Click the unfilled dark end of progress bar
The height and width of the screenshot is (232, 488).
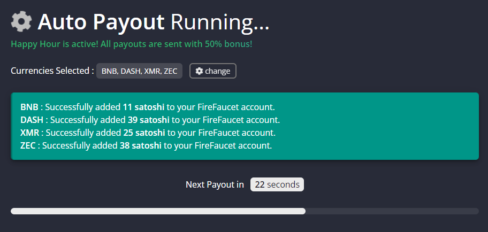click(392, 211)
